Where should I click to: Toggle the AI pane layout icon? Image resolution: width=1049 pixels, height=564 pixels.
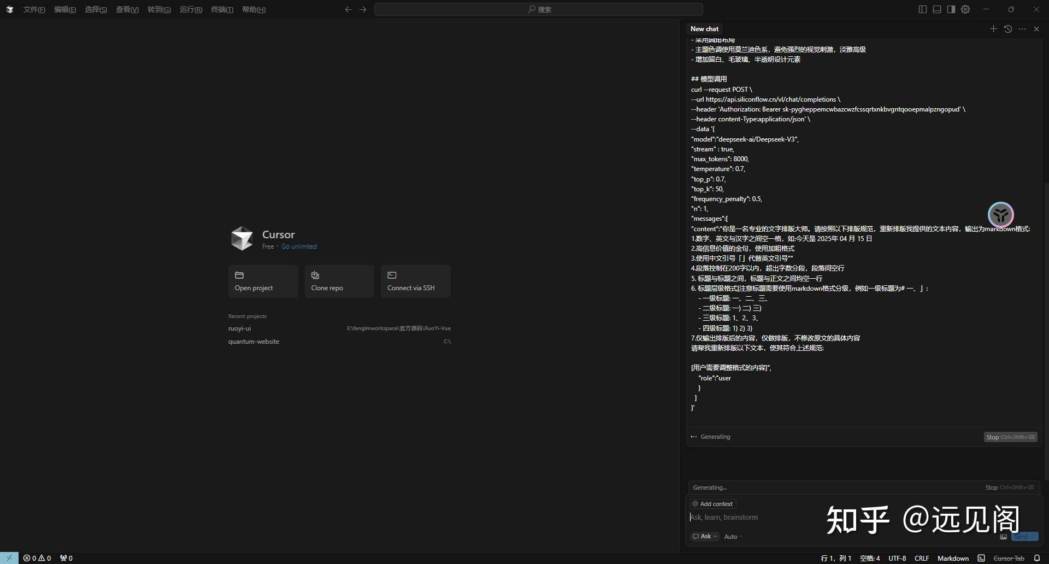pos(951,9)
